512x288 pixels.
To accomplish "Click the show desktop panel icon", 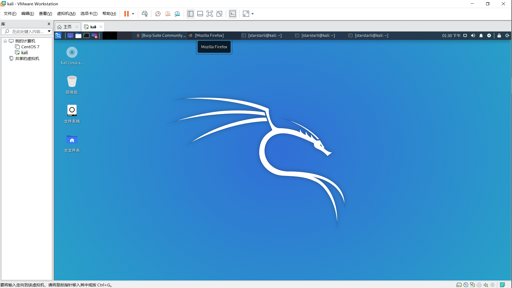I will (70, 35).
